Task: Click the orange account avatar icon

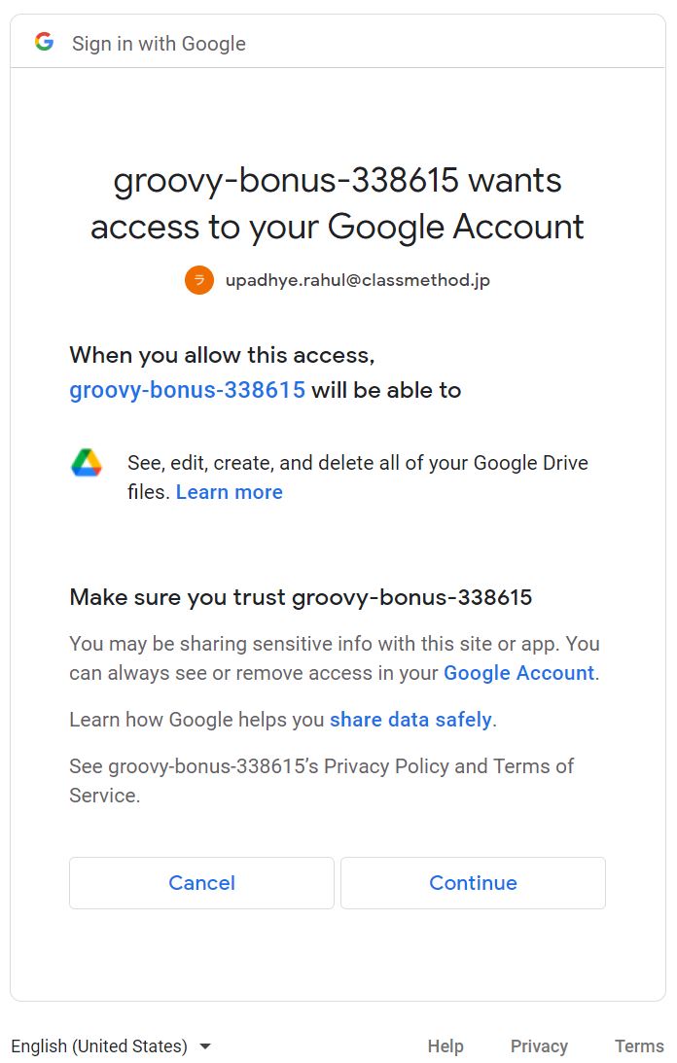Action: [x=199, y=280]
